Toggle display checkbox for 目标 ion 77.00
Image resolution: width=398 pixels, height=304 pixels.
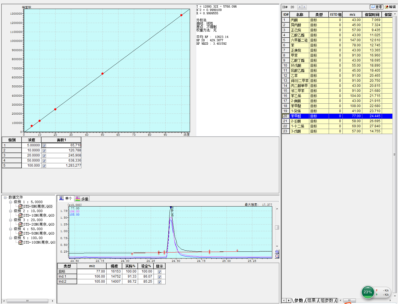(x=159, y=272)
